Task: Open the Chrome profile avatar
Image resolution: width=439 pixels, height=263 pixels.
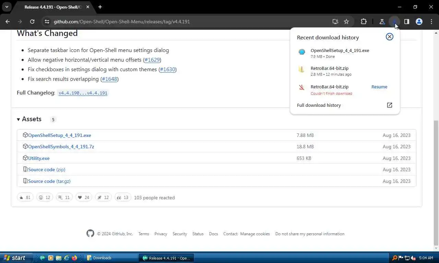Action: pyautogui.click(x=419, y=22)
